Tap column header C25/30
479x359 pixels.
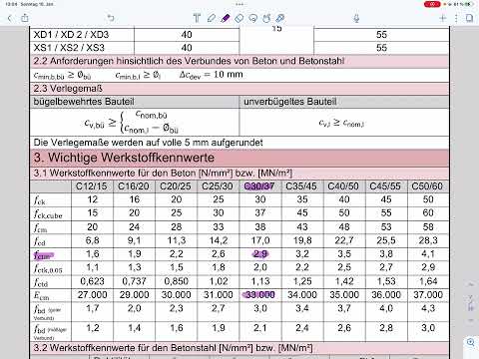click(218, 186)
